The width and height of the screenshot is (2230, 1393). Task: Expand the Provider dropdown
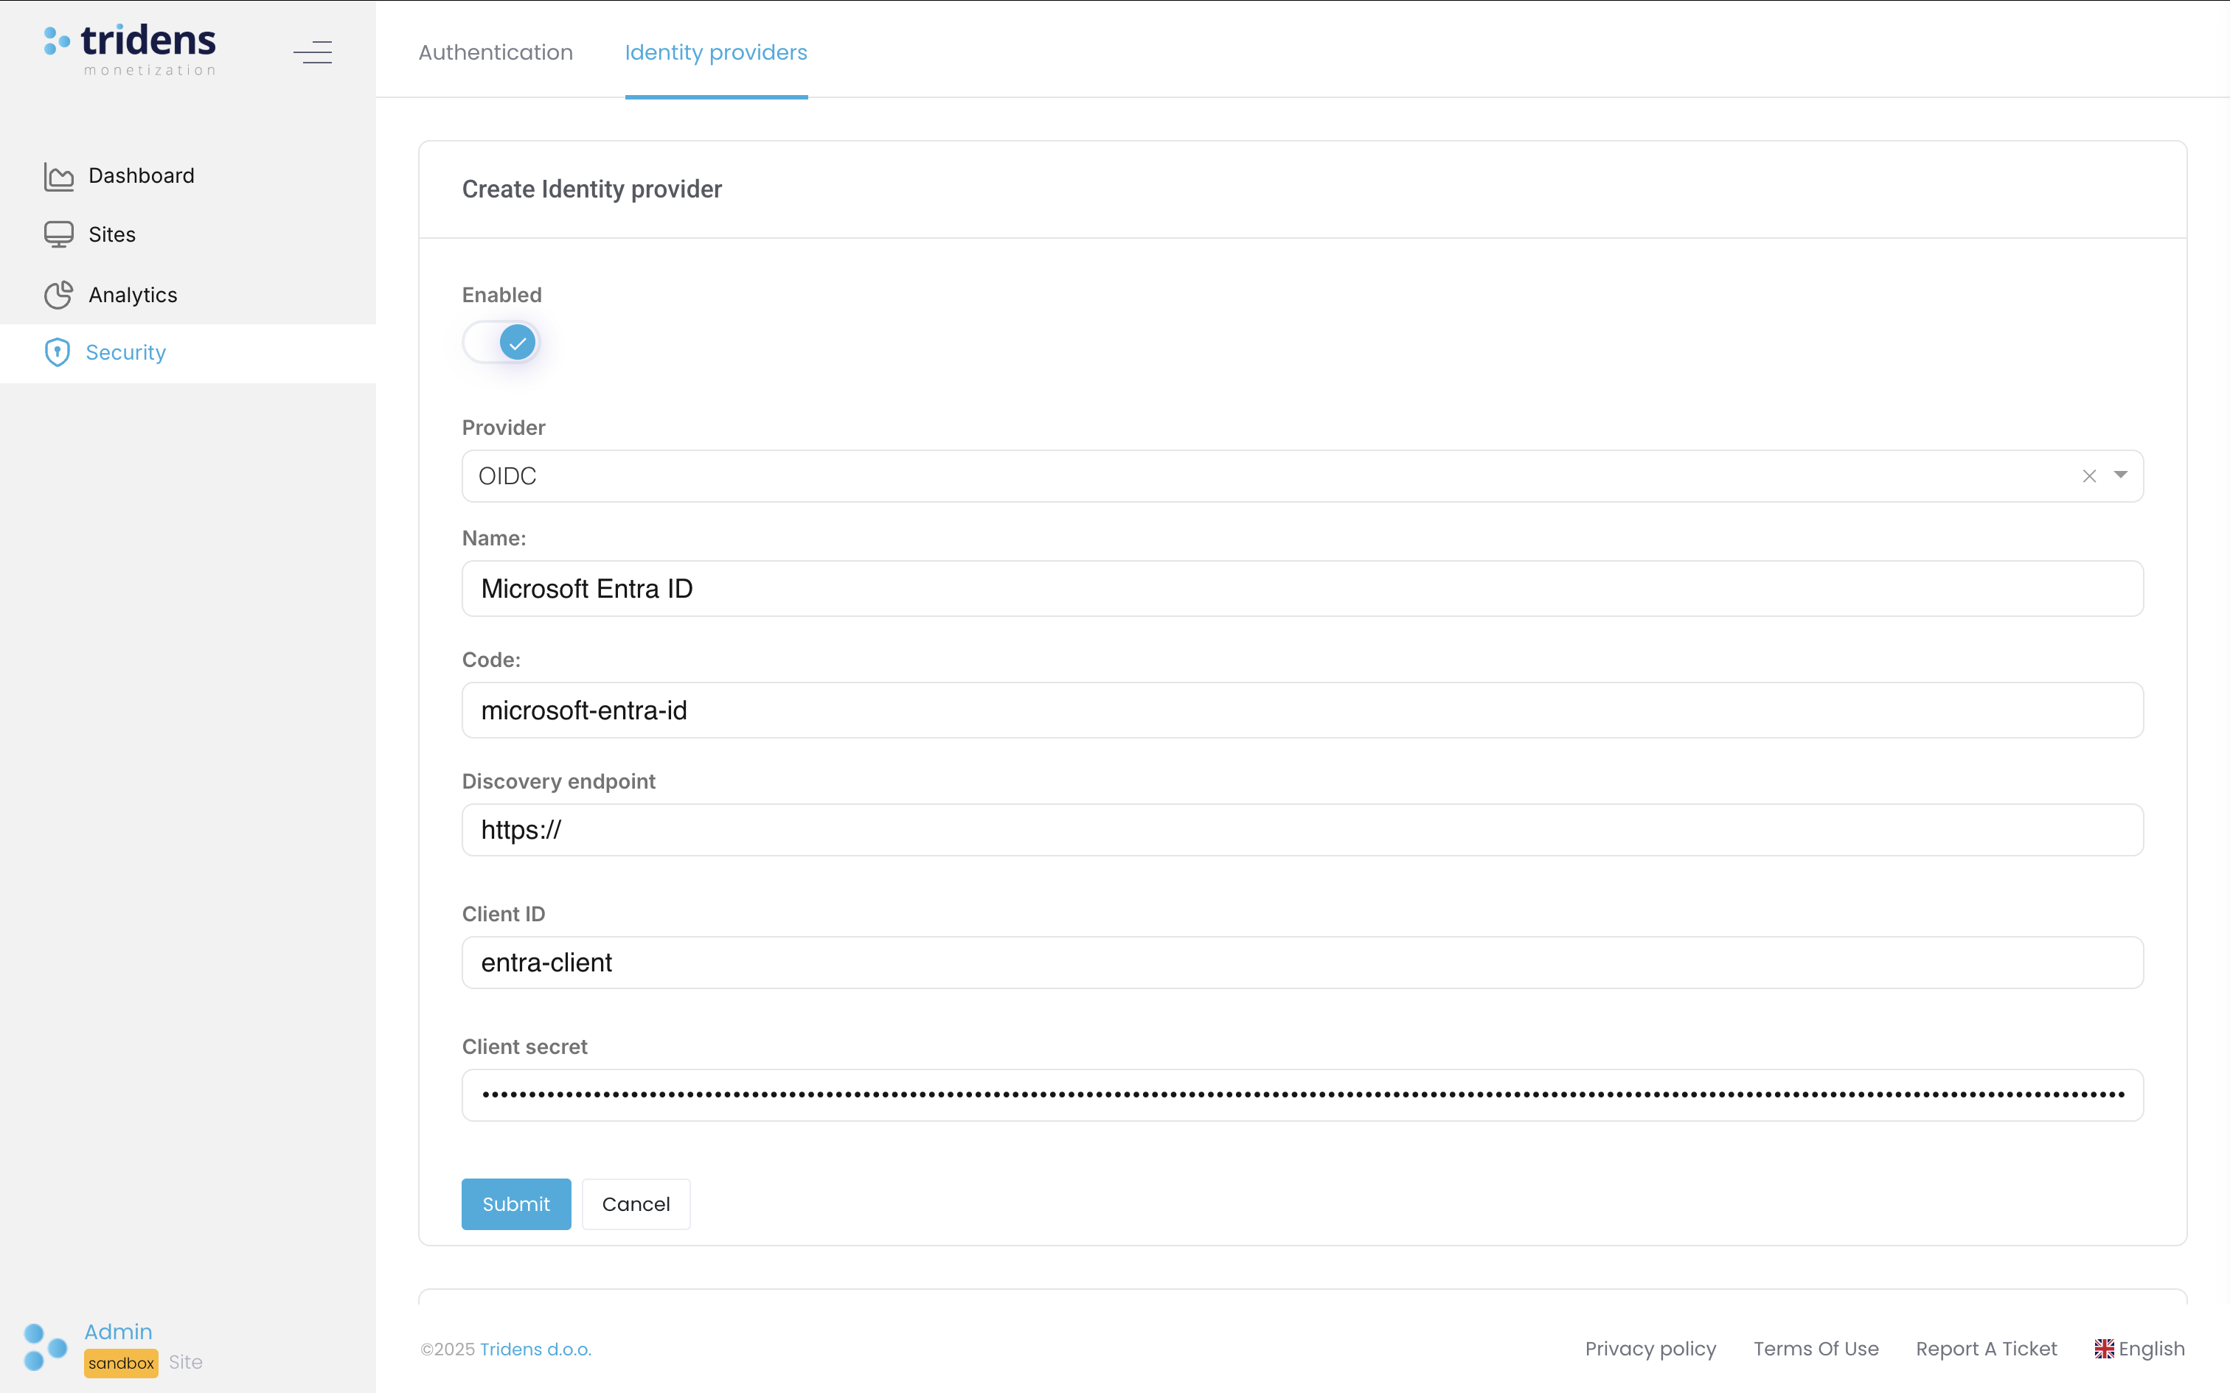pyautogui.click(x=2122, y=475)
